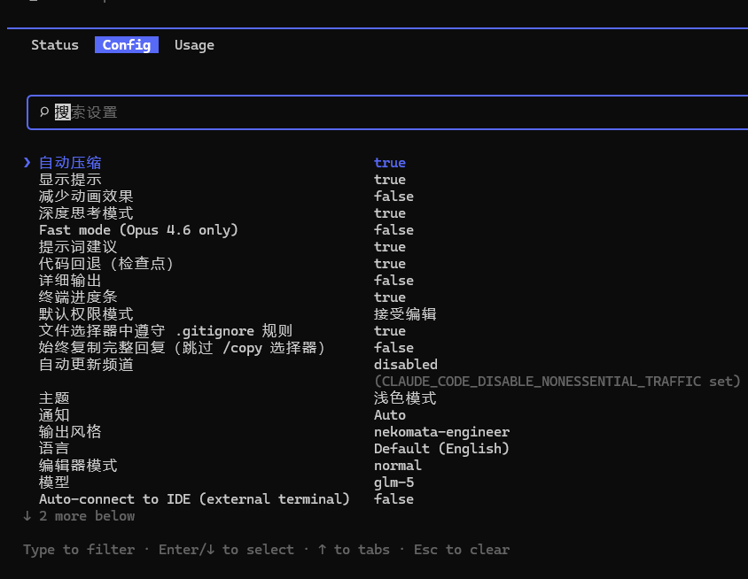Toggle the 提示词建议 true value
The image size is (748, 579).
tap(390, 247)
